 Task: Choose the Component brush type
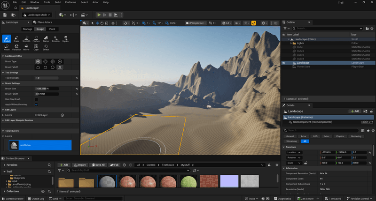click(60, 61)
